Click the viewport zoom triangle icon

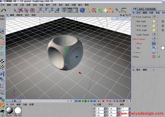(x=124, y=15)
